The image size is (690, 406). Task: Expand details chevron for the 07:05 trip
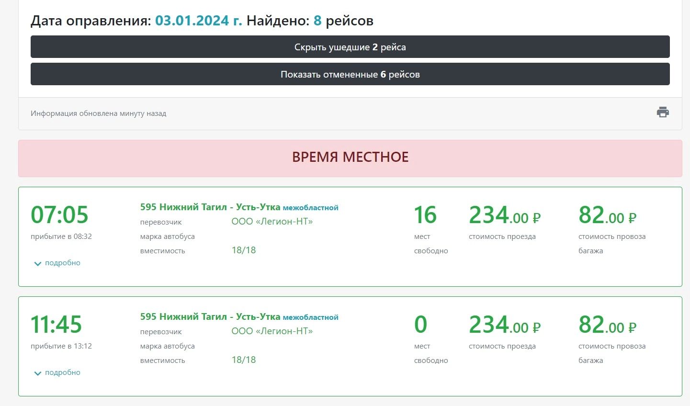38,263
